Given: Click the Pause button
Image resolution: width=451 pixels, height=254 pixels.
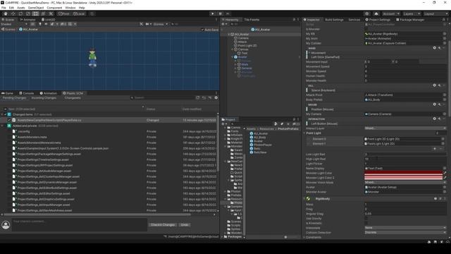Looking at the screenshot, I should pos(221,13).
